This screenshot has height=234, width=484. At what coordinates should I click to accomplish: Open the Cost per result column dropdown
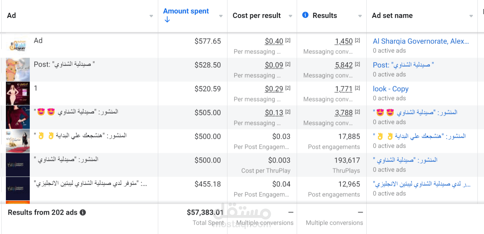coord(290,16)
